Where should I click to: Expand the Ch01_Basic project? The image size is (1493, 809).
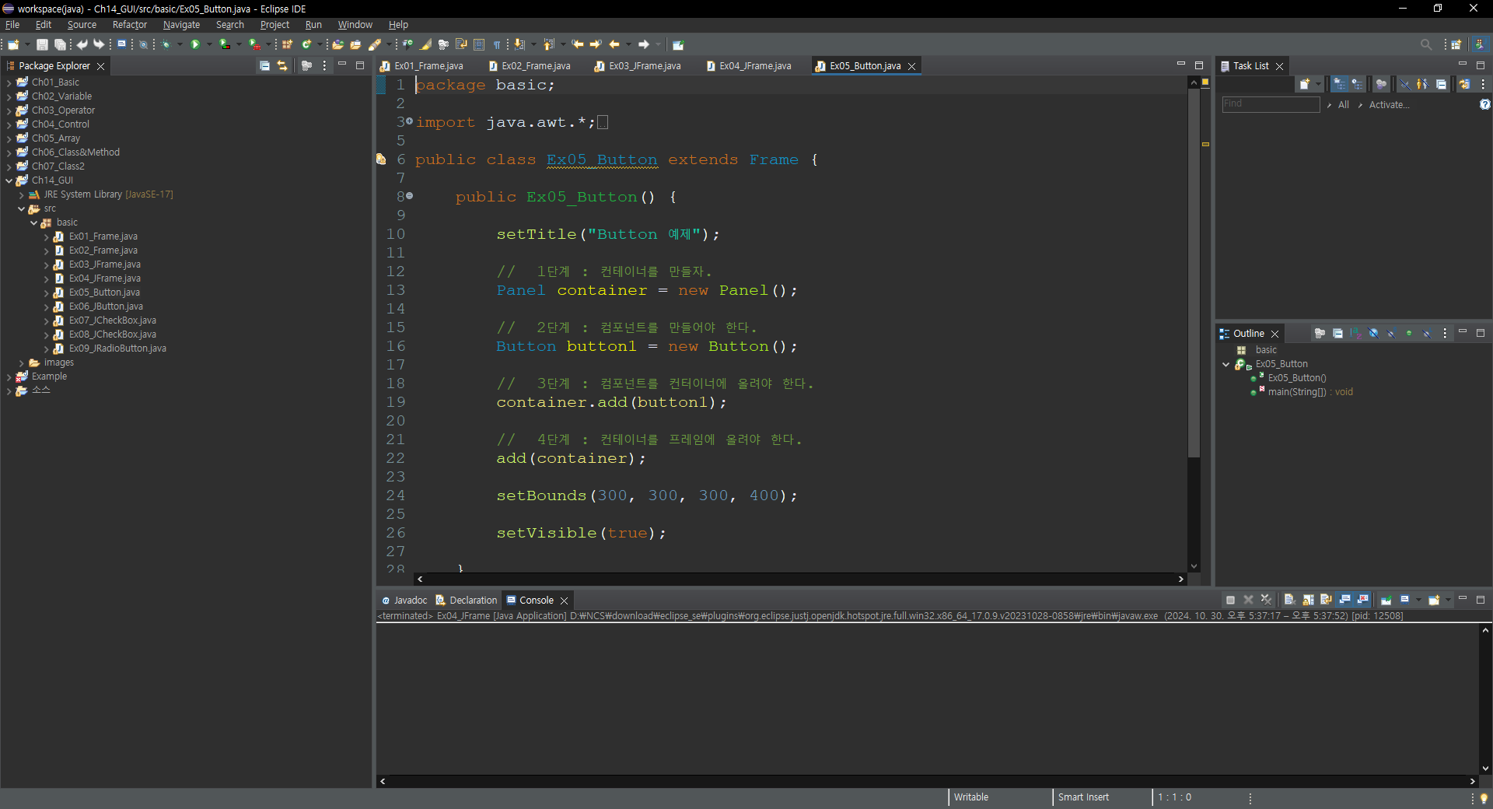point(9,82)
